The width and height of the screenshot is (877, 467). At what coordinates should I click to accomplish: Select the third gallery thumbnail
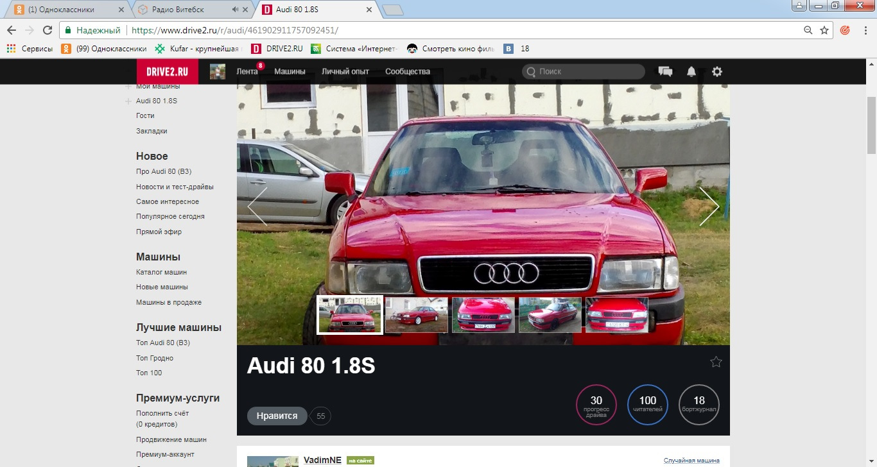coord(483,315)
